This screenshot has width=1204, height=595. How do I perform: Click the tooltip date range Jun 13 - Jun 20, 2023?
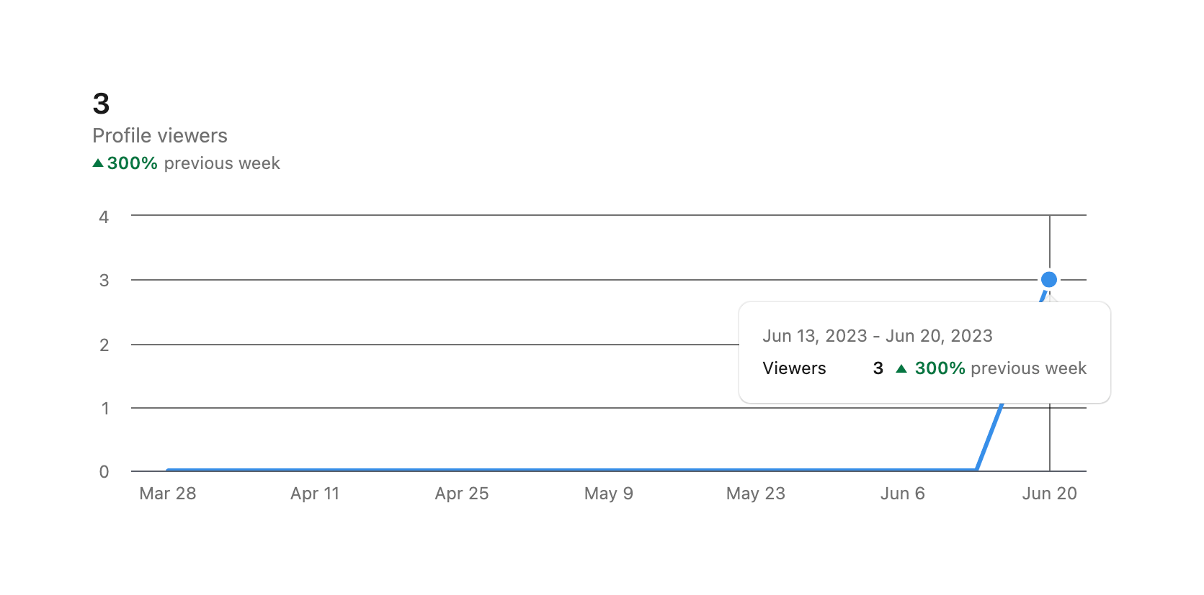[x=877, y=336]
